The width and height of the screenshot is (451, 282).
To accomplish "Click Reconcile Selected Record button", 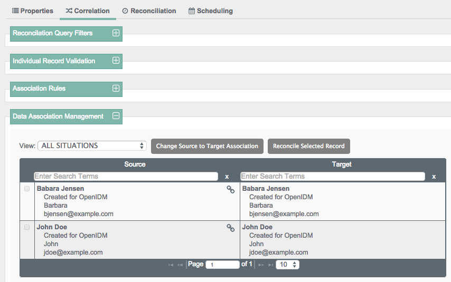I will click(308, 146).
